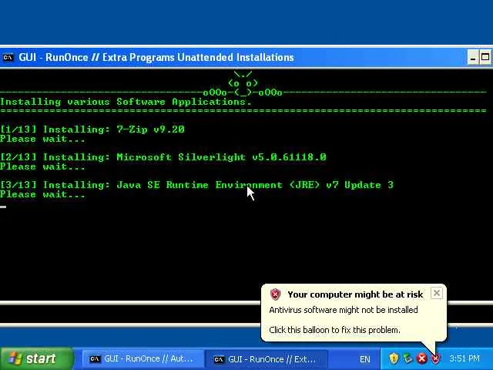This screenshot has width=493, height=370.
Task: Click the Start button
Action: coord(36,358)
